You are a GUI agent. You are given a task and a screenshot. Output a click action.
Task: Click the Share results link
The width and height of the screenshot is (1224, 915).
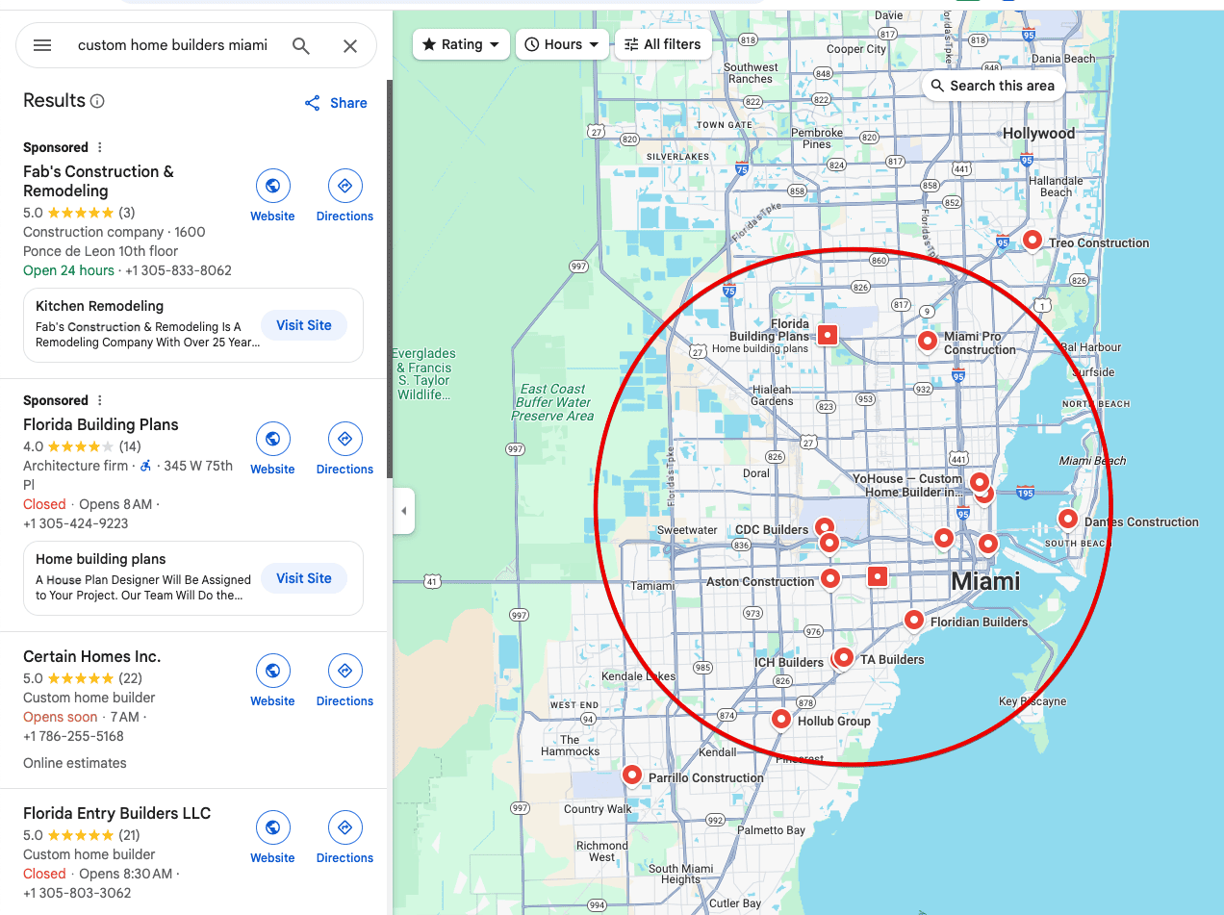(336, 103)
